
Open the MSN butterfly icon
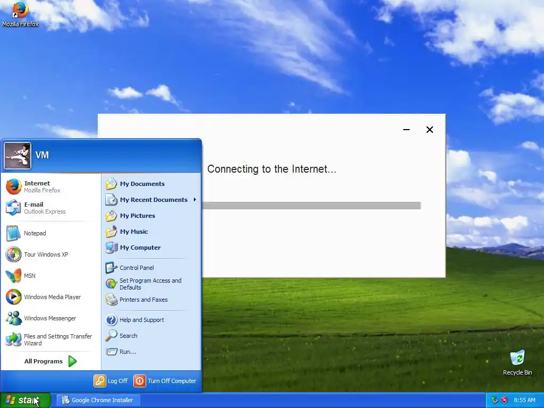pos(13,276)
